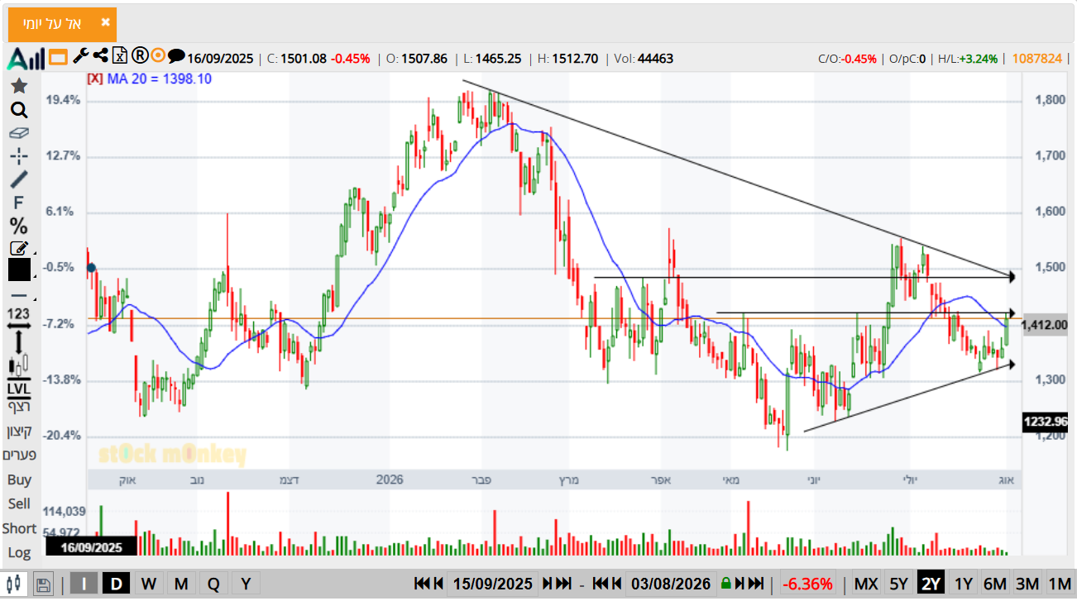
Task: Open the line thickness dropdown
Action: (19, 295)
